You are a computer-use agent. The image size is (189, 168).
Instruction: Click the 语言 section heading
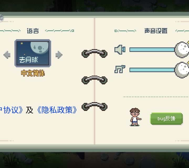[33, 31]
